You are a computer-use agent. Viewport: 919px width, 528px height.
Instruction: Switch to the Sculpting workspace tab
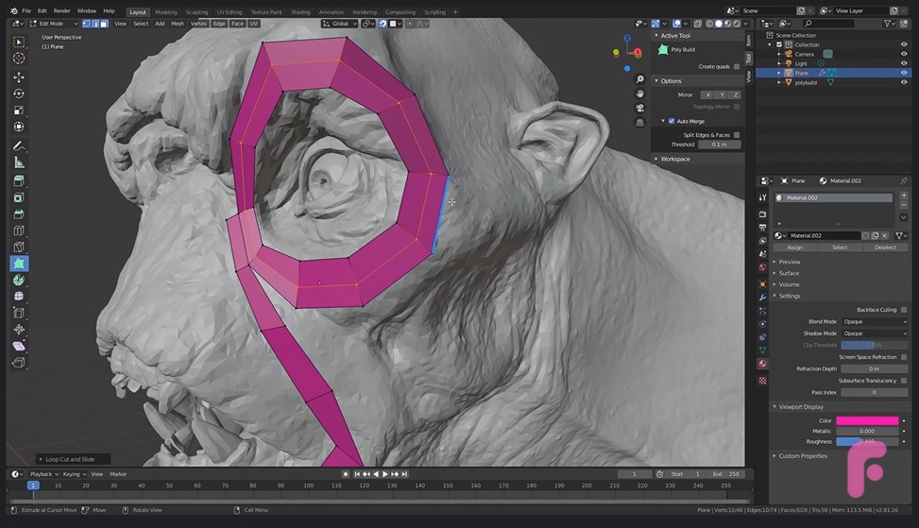point(196,11)
